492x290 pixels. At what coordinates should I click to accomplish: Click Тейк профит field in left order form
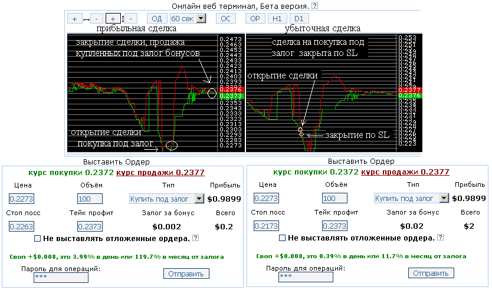click(90, 226)
